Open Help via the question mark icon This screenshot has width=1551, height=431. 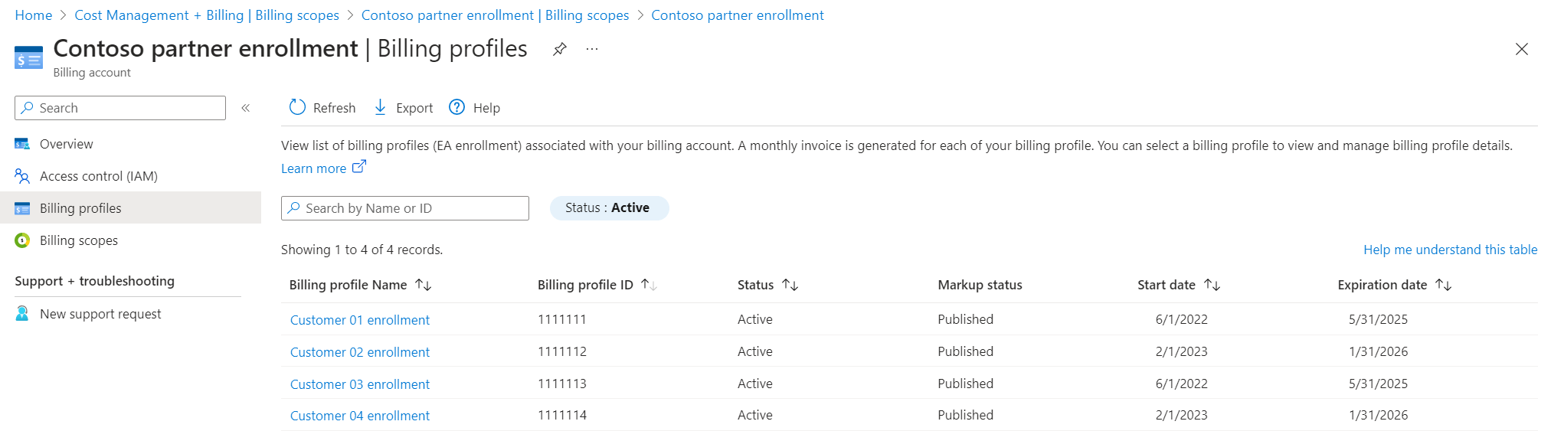click(x=457, y=107)
